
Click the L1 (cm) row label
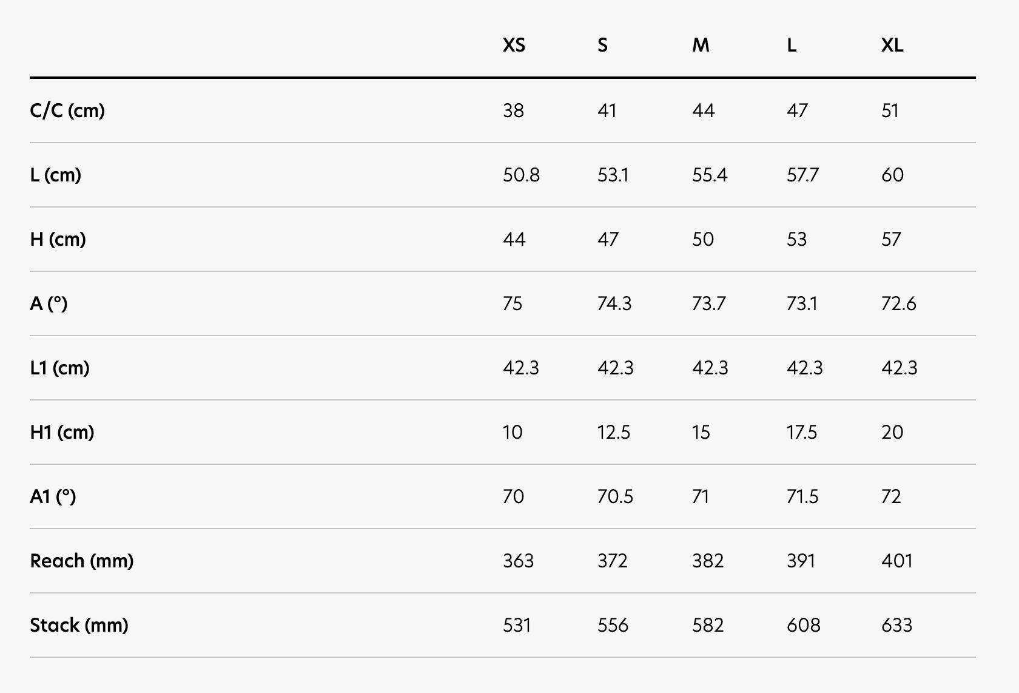point(59,368)
